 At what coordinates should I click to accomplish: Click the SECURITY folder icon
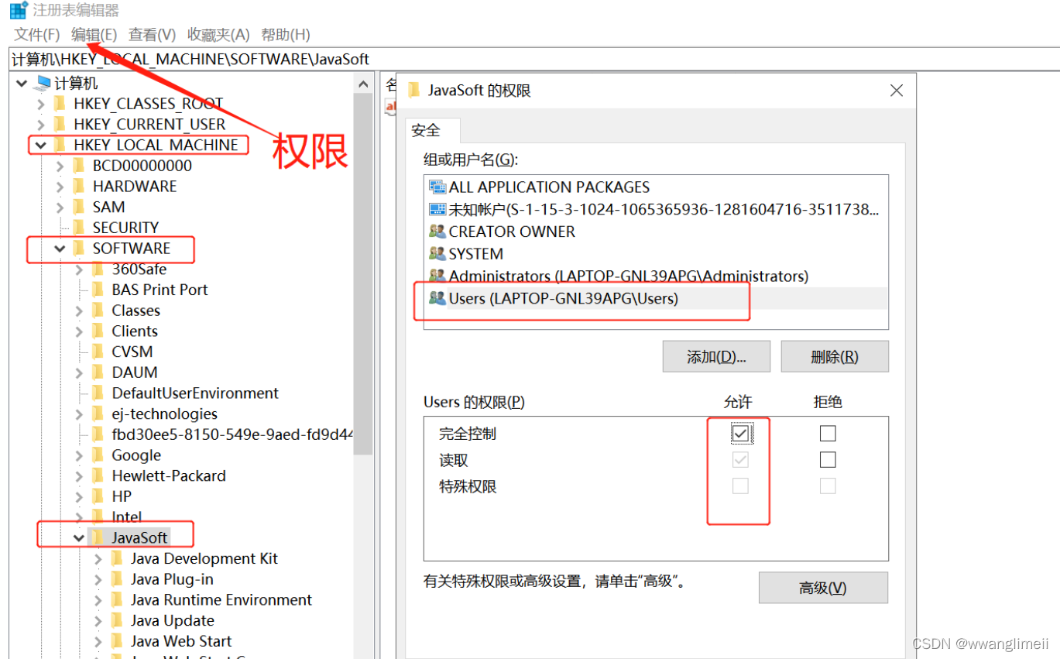tap(78, 228)
